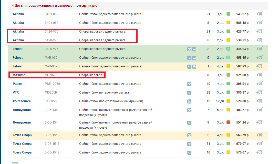Open photo icon for Точка Опоры quantity 16
Image resolution: width=278 pixels, height=164 pixels.
[189, 153]
